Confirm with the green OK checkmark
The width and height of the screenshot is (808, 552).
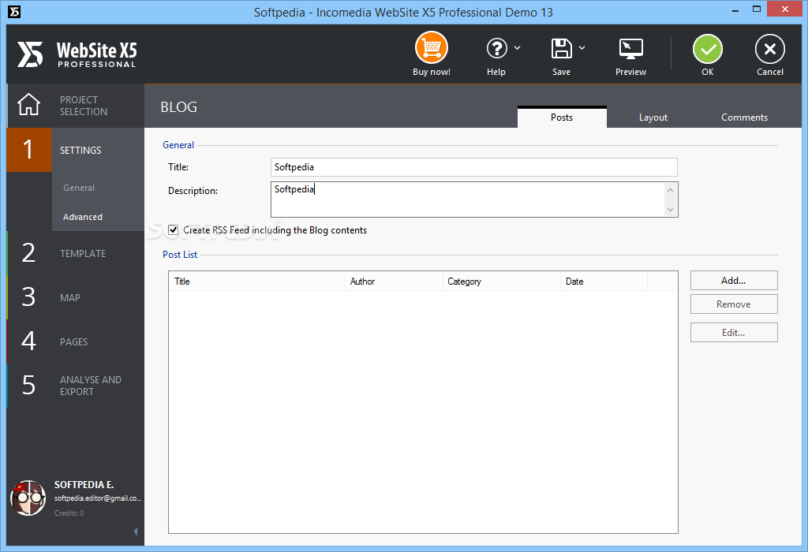pyautogui.click(x=708, y=49)
